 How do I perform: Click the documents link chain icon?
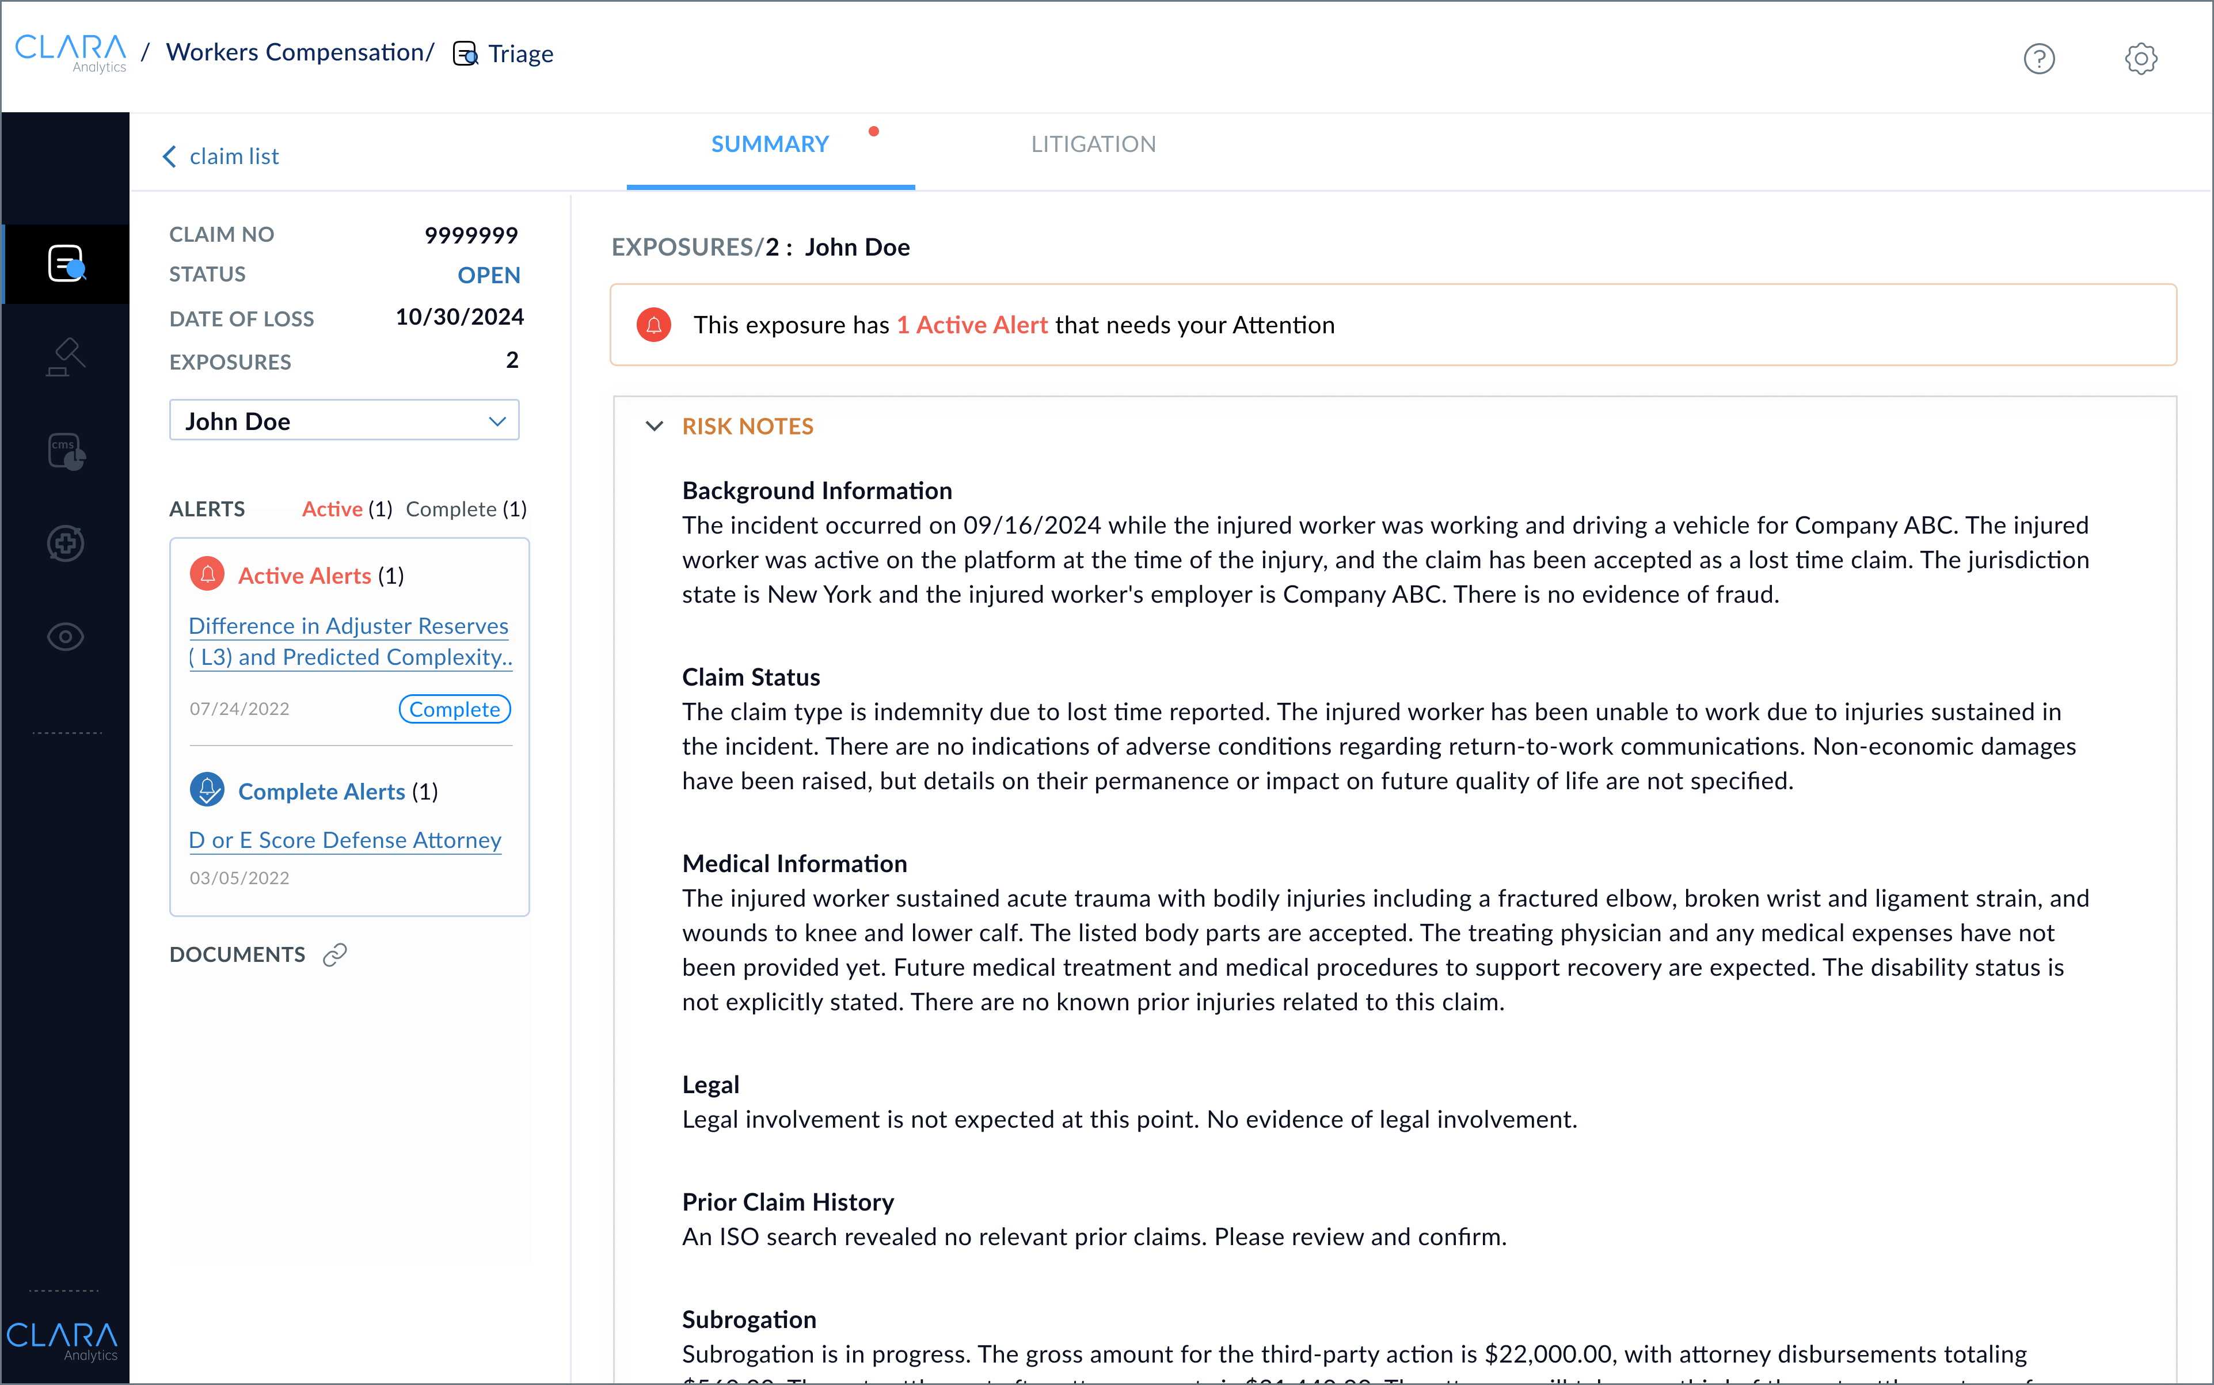(335, 954)
